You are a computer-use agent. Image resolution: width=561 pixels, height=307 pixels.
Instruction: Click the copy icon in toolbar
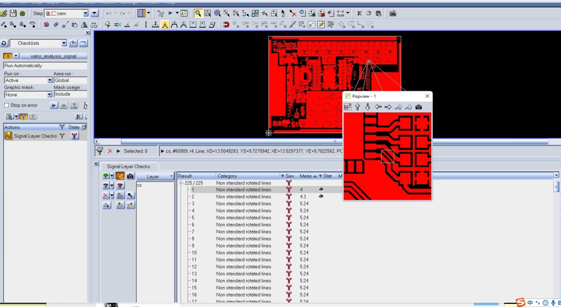pyautogui.click(x=369, y=13)
